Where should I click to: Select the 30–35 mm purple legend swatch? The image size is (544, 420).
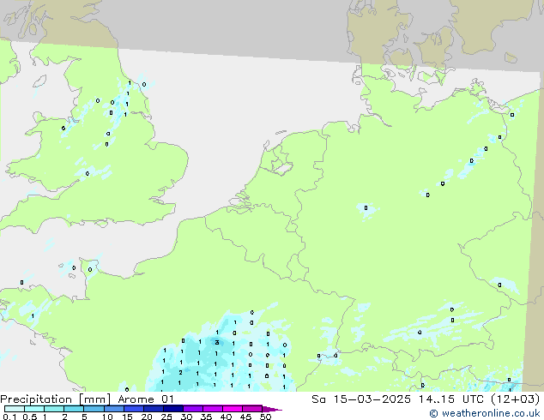pyautogui.click(x=193, y=409)
